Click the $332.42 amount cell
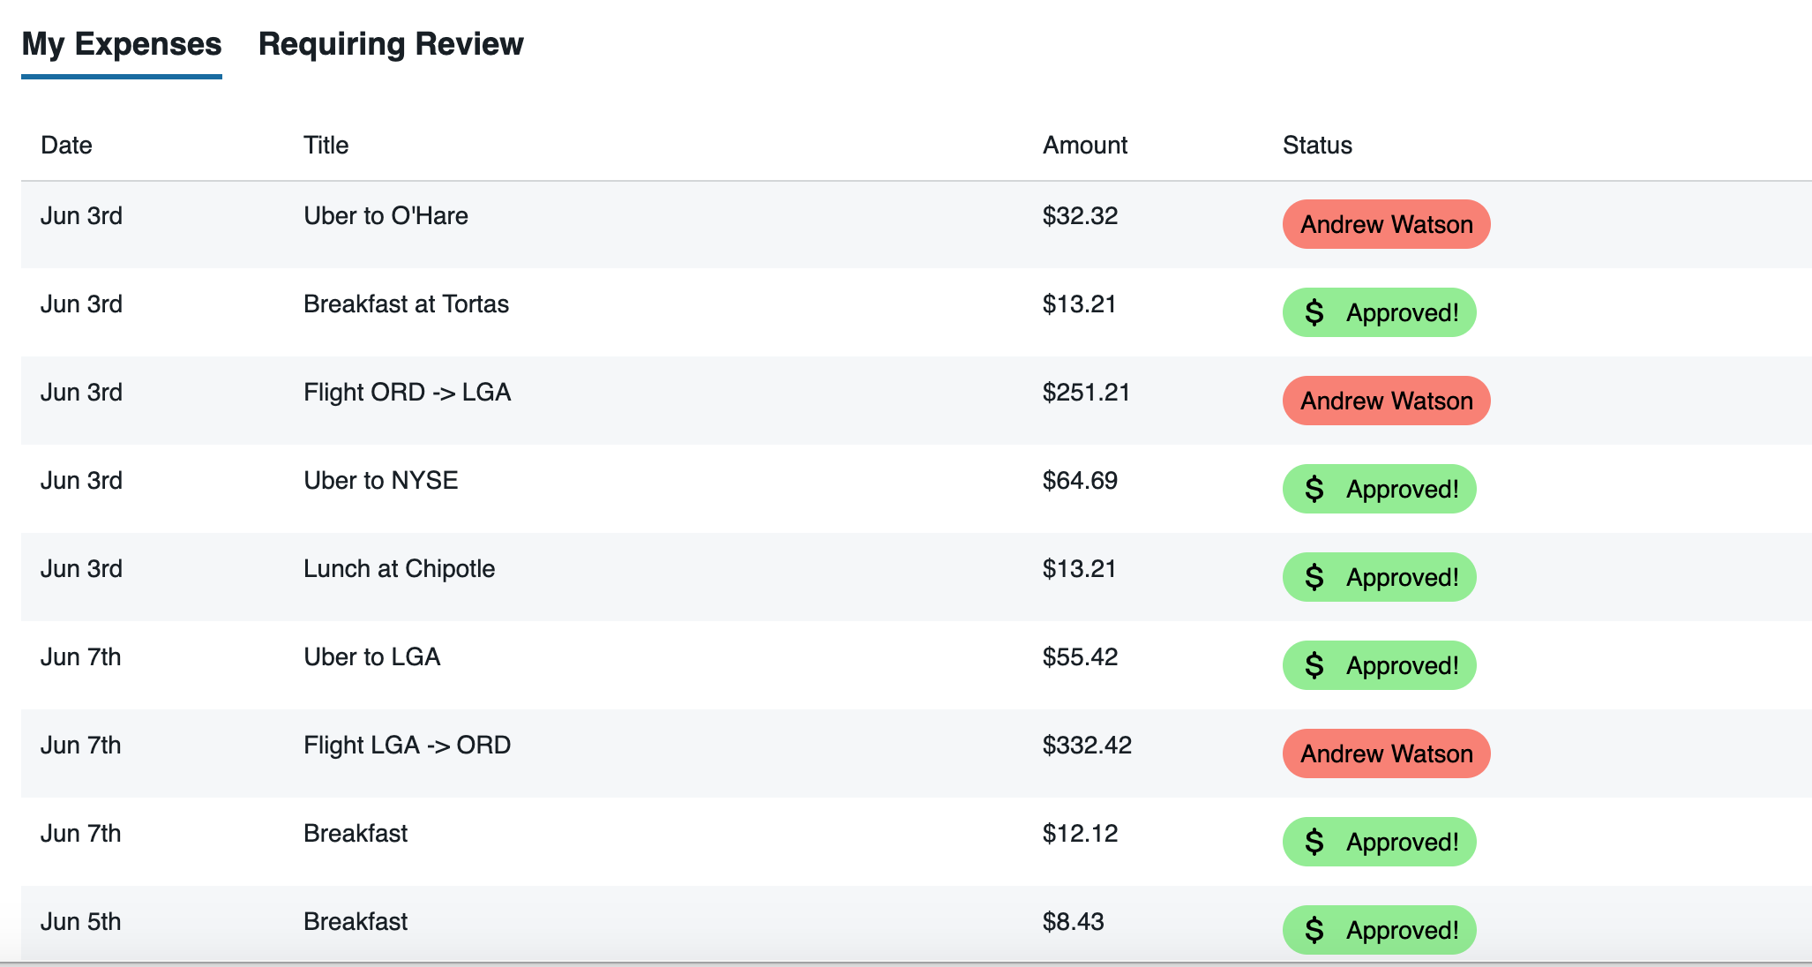The image size is (1812, 967). click(x=1087, y=746)
